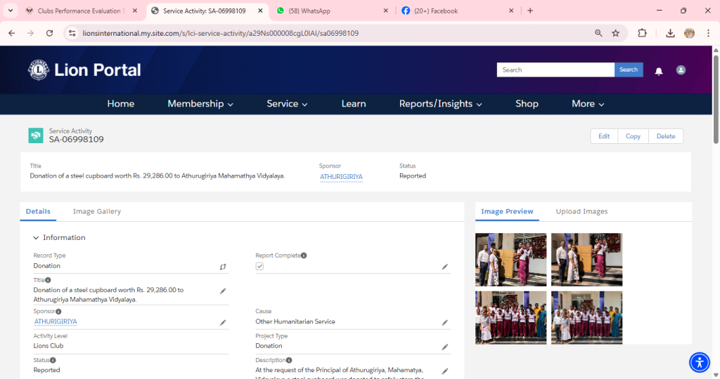
Task: Close the WhatsApp browser tab
Action: click(x=385, y=11)
